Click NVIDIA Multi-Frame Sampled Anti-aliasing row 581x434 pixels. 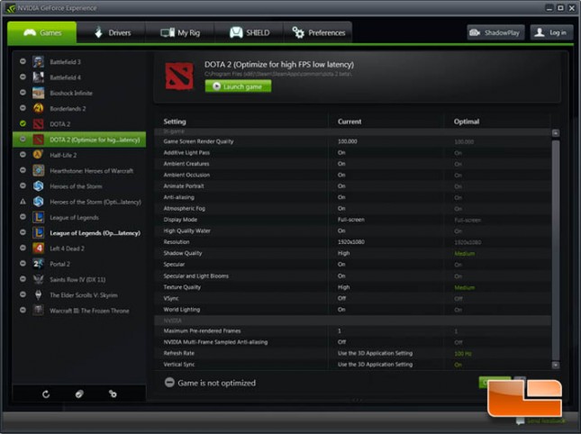pyautogui.click(x=352, y=342)
